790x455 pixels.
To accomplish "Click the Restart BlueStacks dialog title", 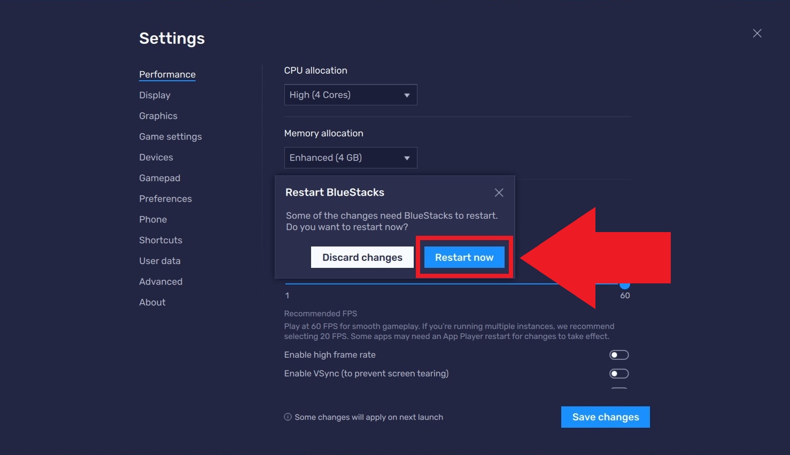I will tap(335, 192).
